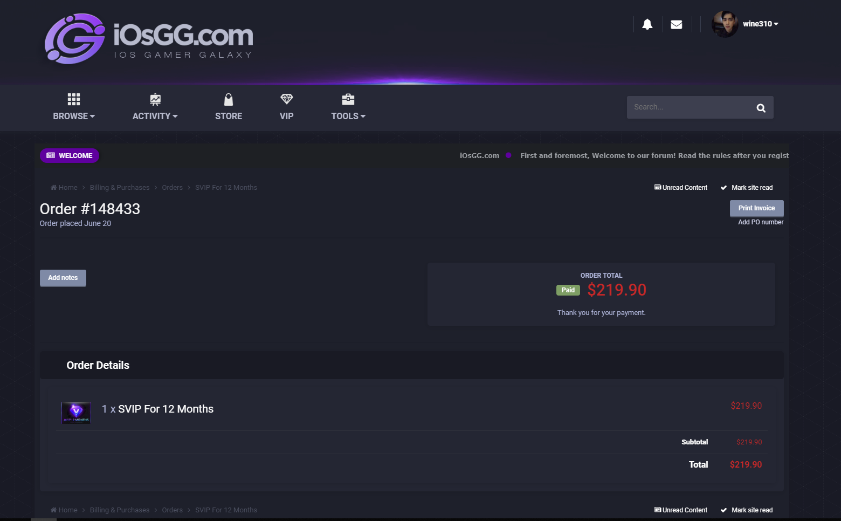Image resolution: width=841 pixels, height=521 pixels.
Task: Open Unread Content link at bottom
Action: [681, 510]
